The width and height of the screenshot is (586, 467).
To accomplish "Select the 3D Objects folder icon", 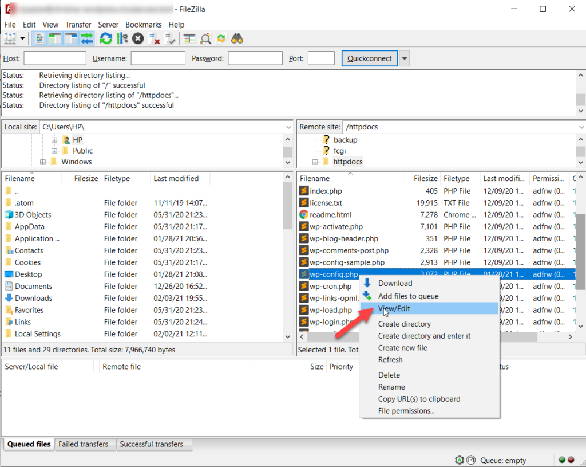I will [9, 215].
